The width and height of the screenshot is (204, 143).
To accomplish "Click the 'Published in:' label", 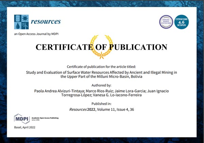I will point(102,104).
